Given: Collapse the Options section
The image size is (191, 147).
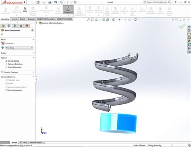Looking at the screenshot, I should (33, 58).
